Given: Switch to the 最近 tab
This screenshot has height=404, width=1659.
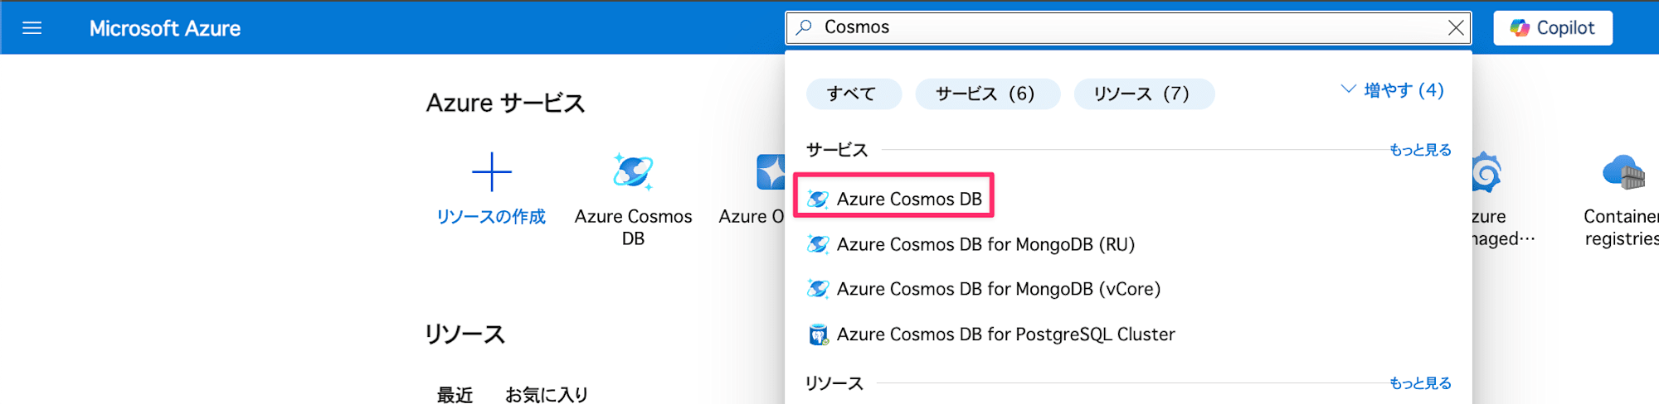Looking at the screenshot, I should click(x=455, y=395).
